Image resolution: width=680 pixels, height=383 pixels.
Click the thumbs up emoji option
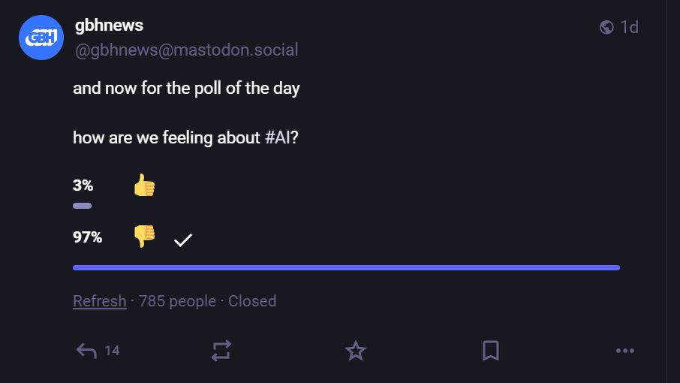point(144,185)
